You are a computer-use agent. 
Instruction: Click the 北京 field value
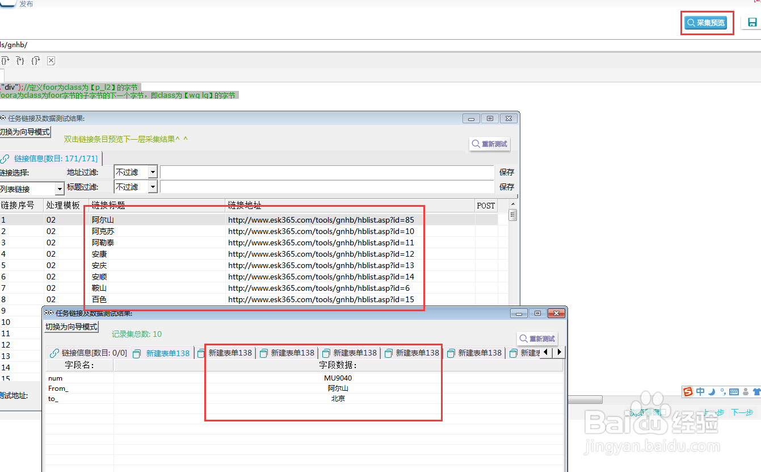point(338,399)
